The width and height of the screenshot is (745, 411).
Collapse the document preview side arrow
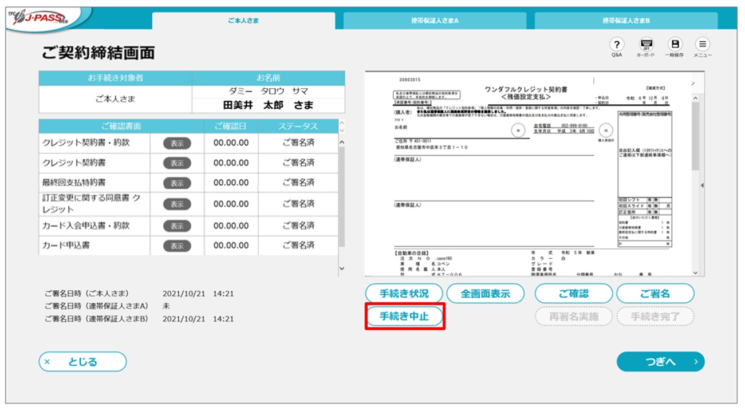pyautogui.click(x=702, y=186)
